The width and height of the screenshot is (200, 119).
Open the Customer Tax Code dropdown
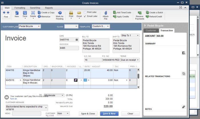tap(67, 113)
